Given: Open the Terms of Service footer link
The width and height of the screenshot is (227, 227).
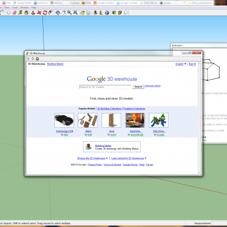Looking at the screenshot, I should 112,165.
